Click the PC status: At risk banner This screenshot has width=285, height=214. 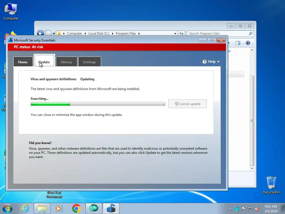(x=117, y=47)
